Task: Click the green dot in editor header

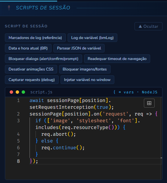Action: 24,92
